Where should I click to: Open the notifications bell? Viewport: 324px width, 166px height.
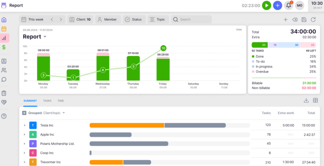click(289, 5)
